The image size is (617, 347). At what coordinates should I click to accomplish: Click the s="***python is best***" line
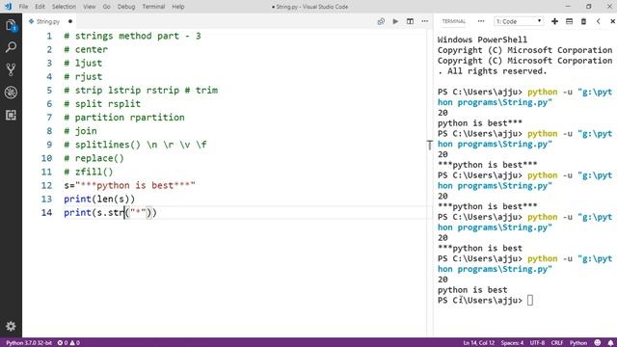(129, 185)
